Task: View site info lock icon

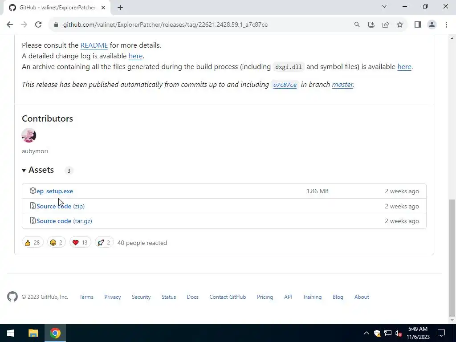Action: 56,24
